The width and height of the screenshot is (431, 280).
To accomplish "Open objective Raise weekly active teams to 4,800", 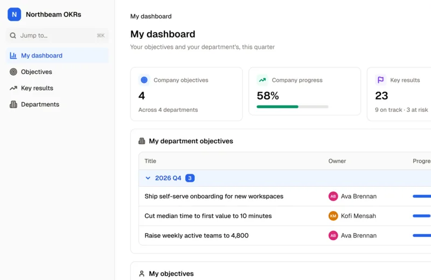I will pos(197,235).
